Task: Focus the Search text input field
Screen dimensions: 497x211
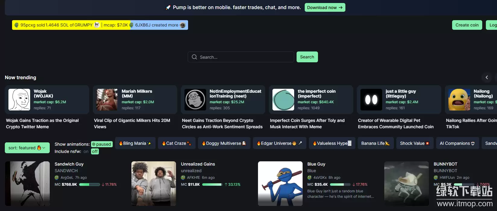Action: (x=244, y=57)
